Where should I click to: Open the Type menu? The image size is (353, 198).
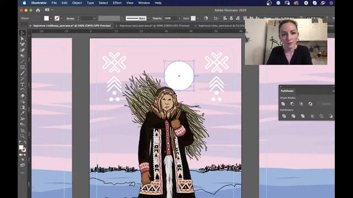point(90,3)
